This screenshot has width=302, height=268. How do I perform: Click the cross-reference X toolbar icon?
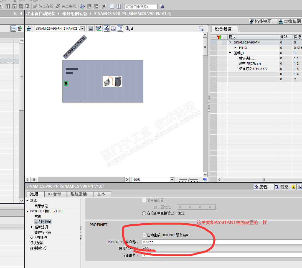(104, 6)
